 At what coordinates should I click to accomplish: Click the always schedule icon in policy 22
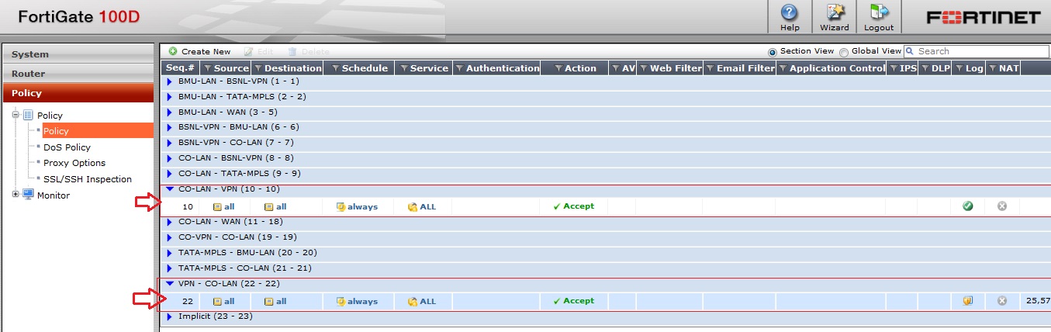340,302
